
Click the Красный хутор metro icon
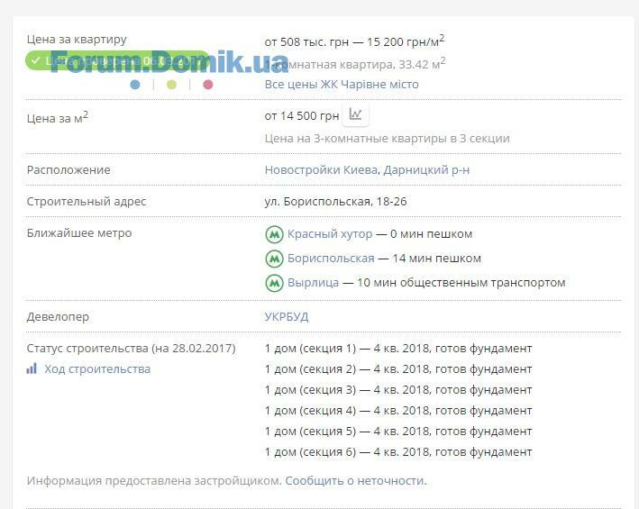pyautogui.click(x=274, y=234)
